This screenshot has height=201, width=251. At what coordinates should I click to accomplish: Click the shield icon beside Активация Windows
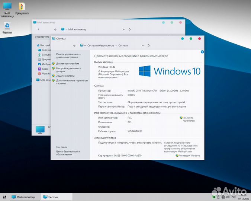pos(177,156)
